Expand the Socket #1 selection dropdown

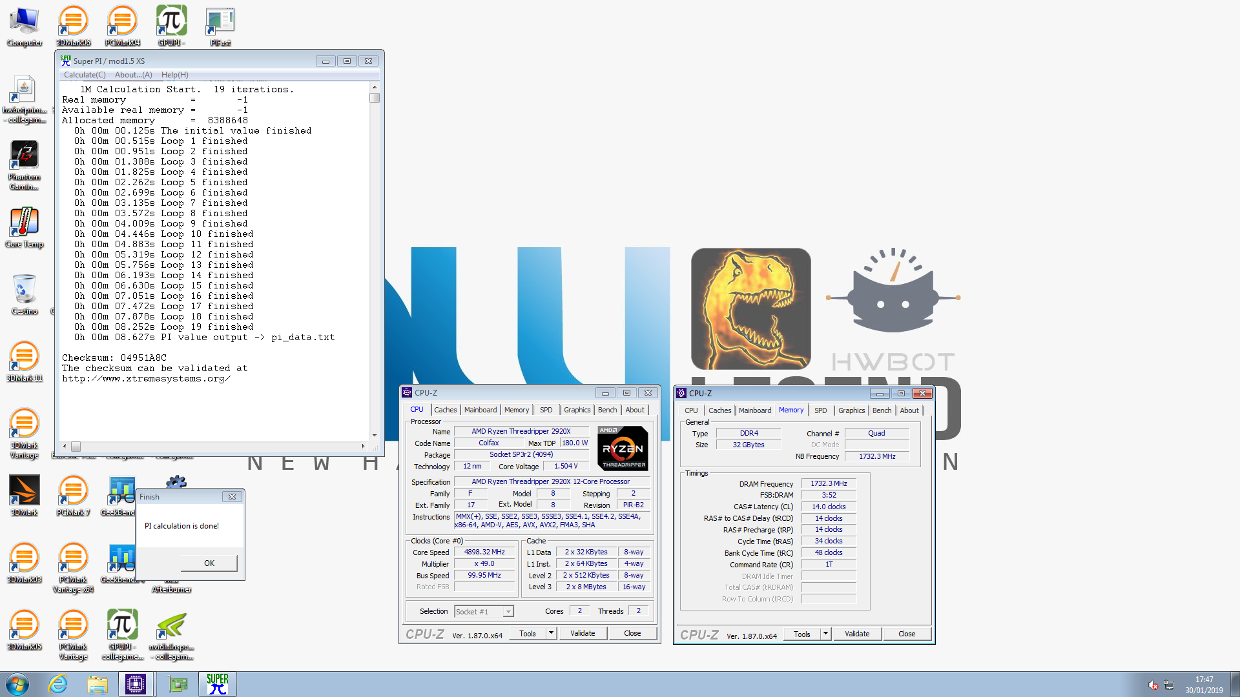pos(508,612)
